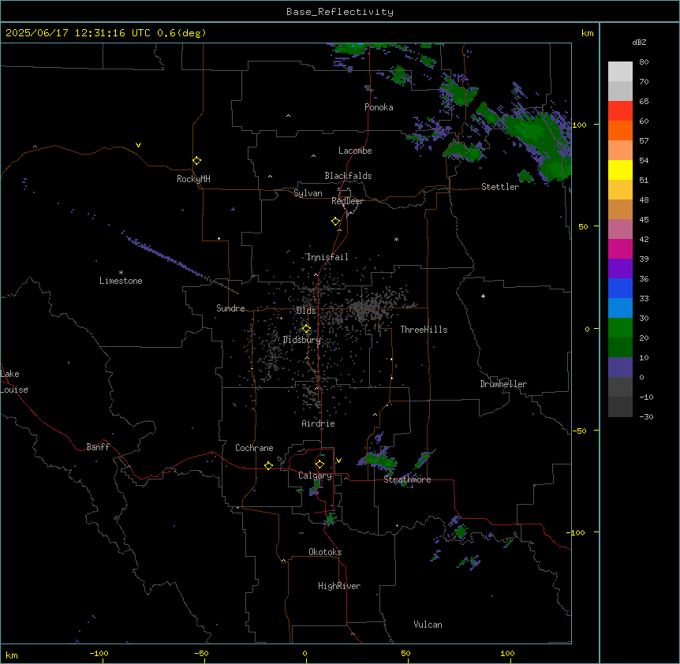Click the Stettler city label
680x664 pixels.
(499, 187)
